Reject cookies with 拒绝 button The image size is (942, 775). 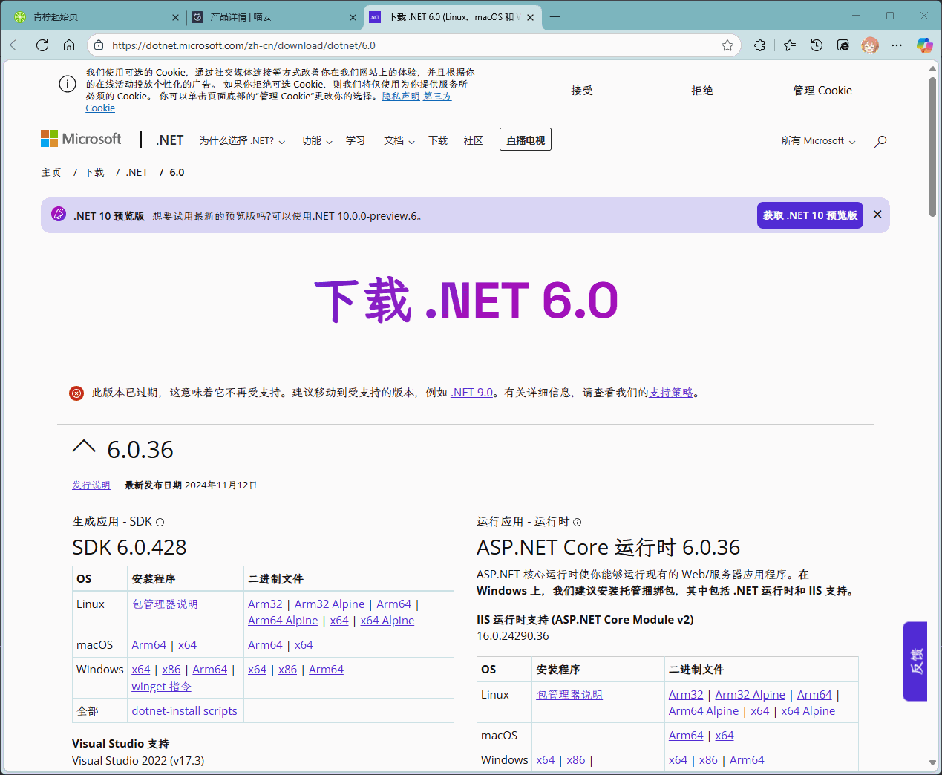point(702,91)
